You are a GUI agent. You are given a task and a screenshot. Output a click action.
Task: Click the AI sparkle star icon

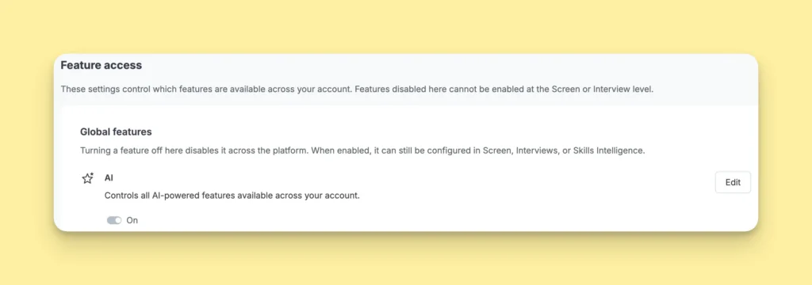tap(88, 178)
